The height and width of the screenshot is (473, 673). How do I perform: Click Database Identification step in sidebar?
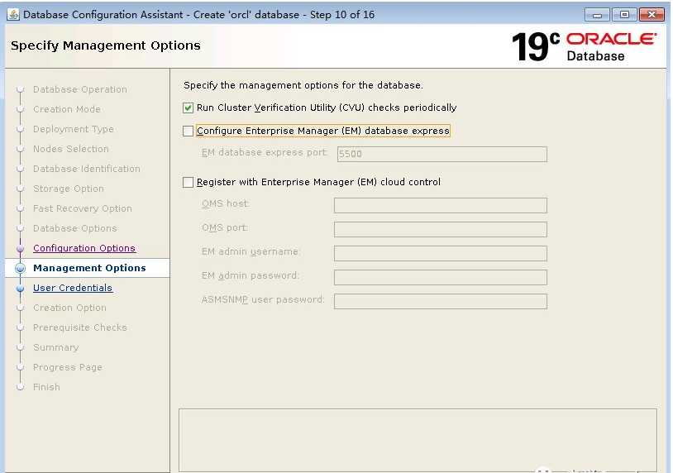(x=87, y=169)
